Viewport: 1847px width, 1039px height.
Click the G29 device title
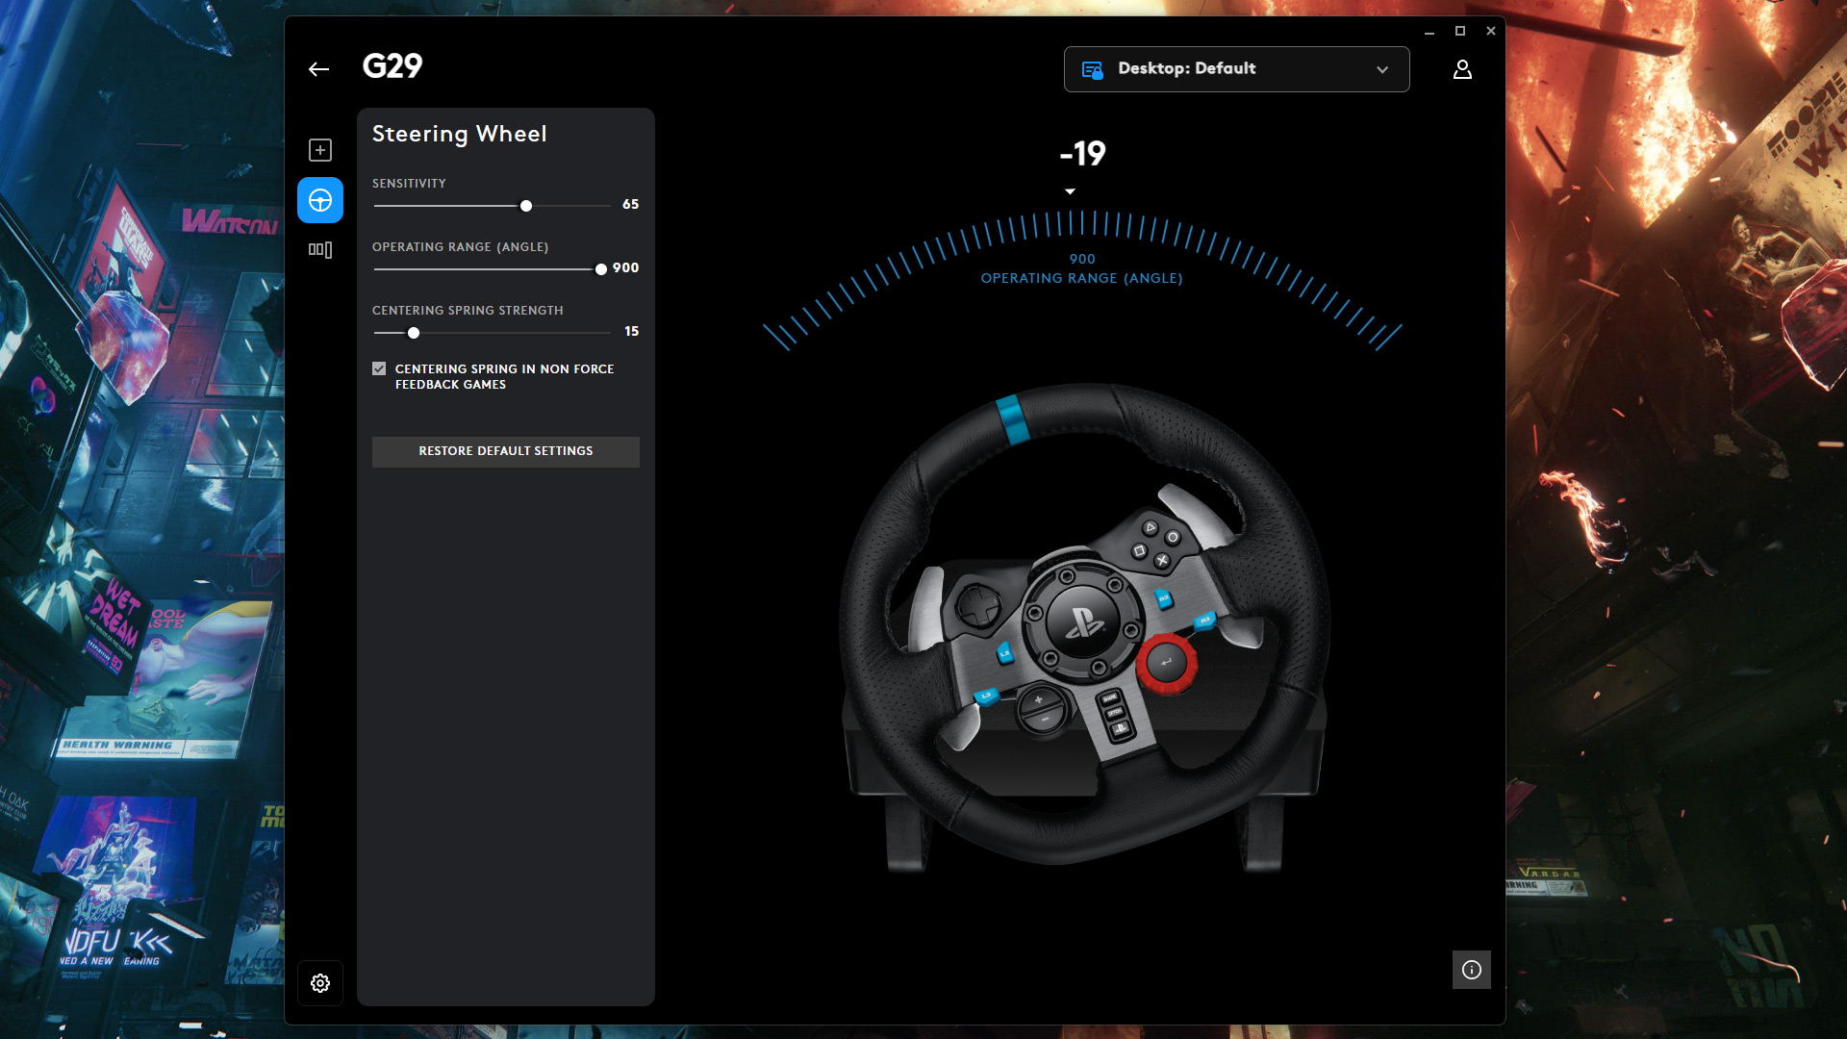[x=392, y=66]
